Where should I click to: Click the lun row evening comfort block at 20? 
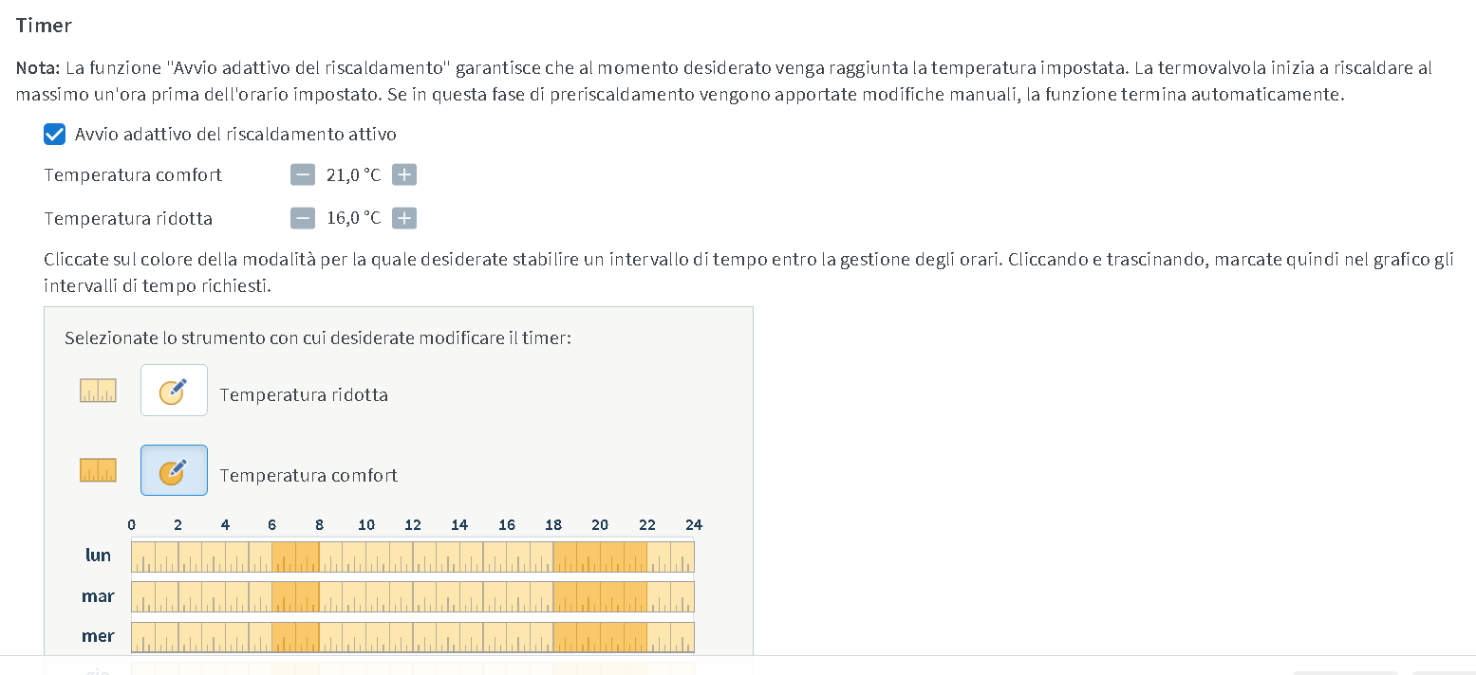(600, 556)
